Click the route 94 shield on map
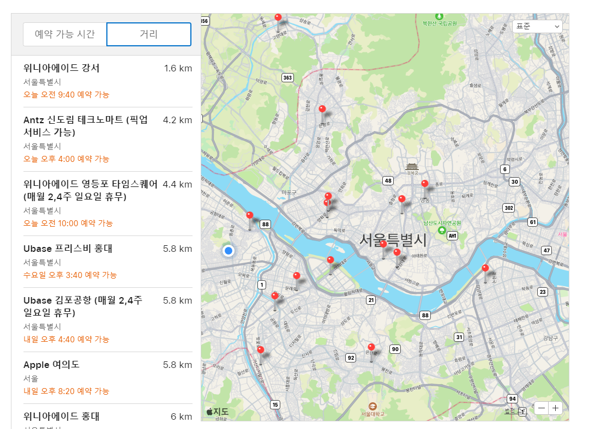The width and height of the screenshot is (589, 429). pyautogui.click(x=512, y=398)
